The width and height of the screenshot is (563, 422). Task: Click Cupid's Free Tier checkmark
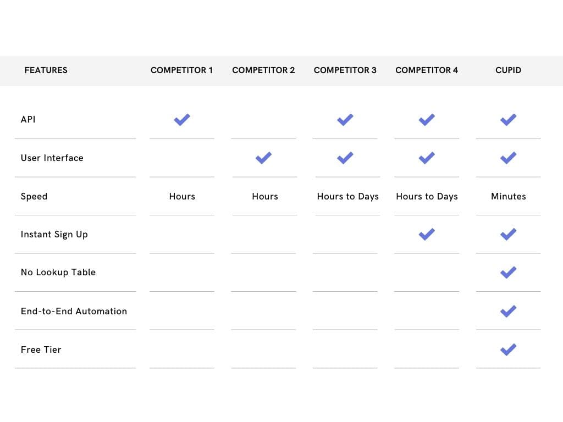(x=508, y=349)
